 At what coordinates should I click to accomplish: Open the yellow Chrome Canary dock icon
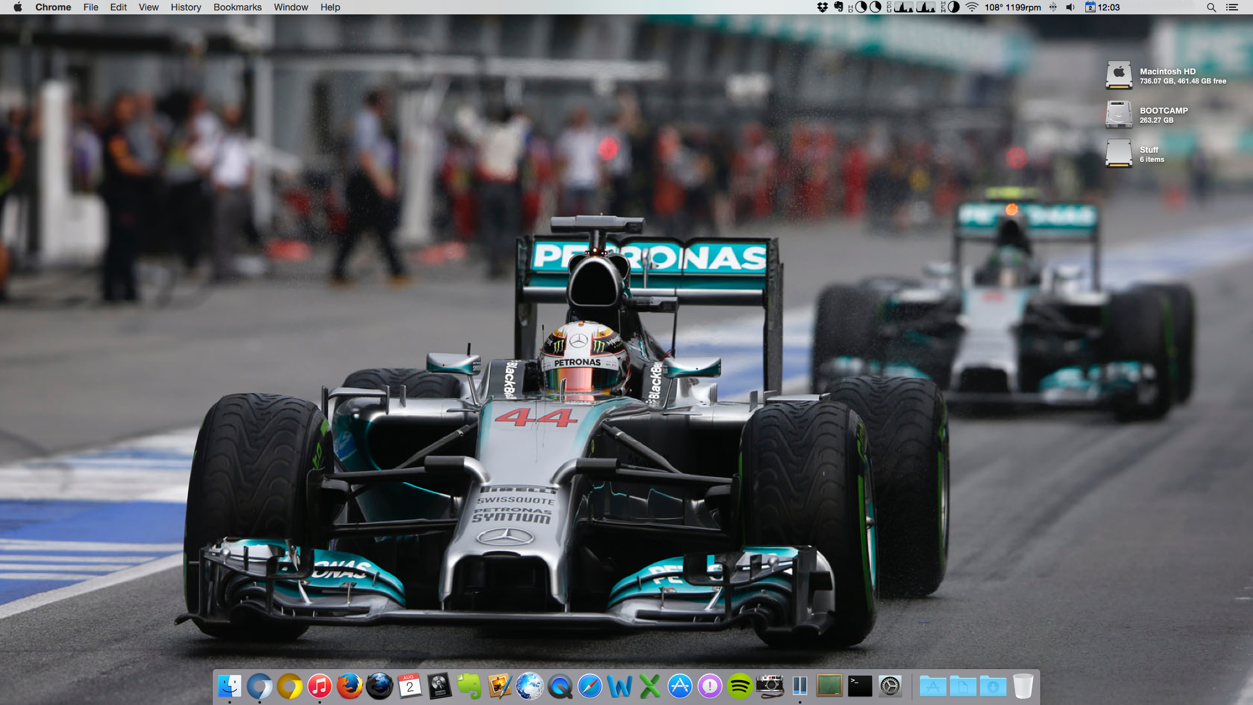click(290, 686)
